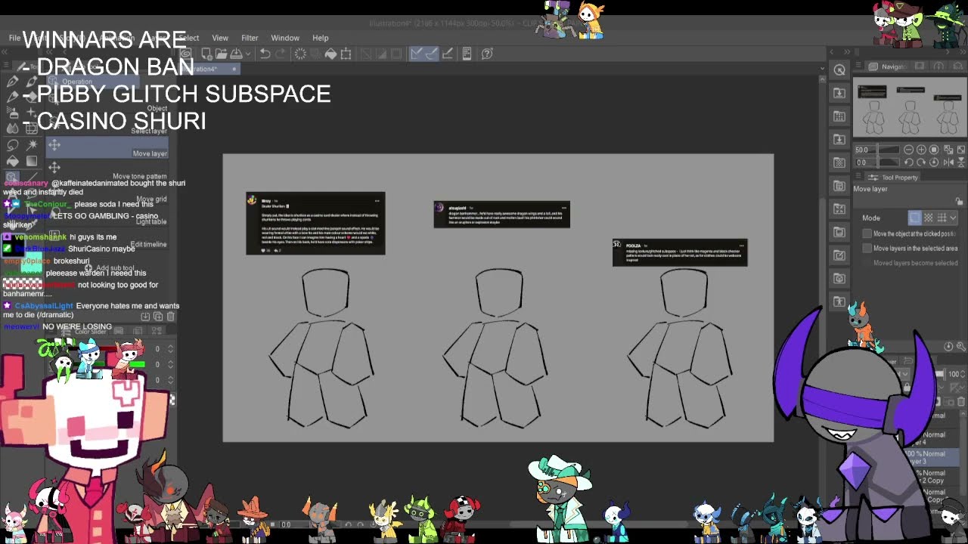Click Add sub tool

coord(110,267)
